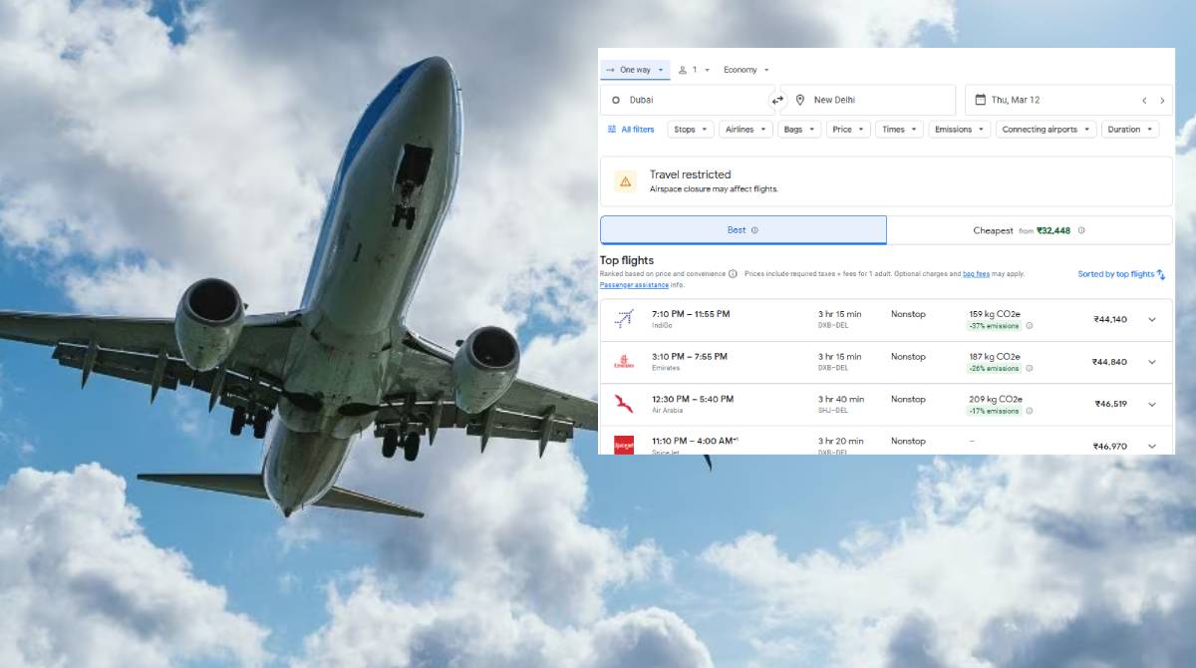Viewport: 1196px width, 668px height.
Task: Select the All filters icon
Action: [612, 128]
